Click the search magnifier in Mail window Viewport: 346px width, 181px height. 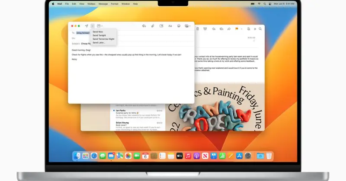coord(260,29)
